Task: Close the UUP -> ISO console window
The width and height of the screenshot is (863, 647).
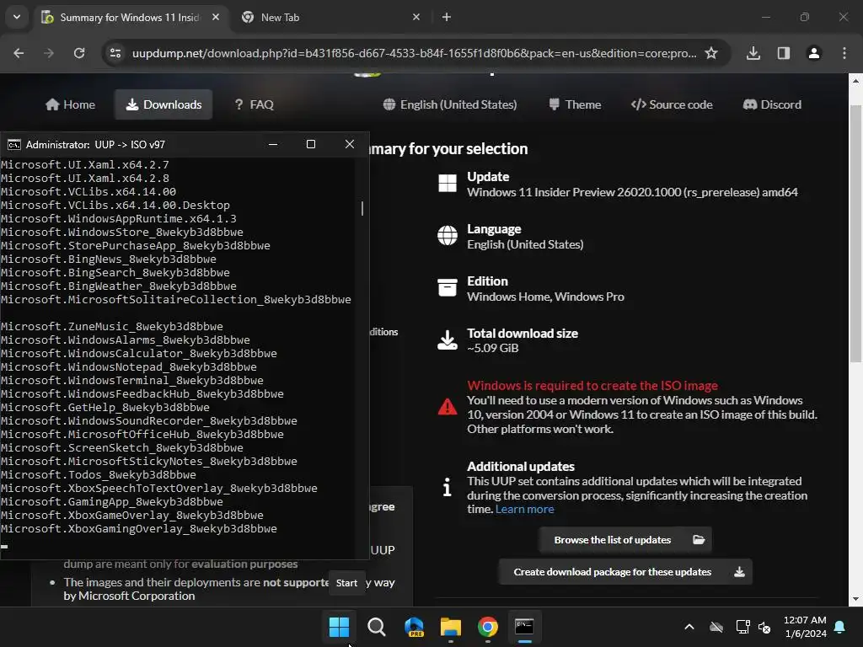Action: click(x=350, y=144)
